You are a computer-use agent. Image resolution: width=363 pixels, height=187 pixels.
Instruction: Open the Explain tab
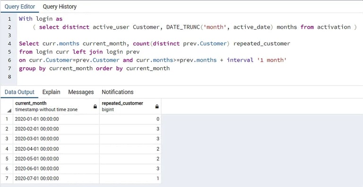tap(51, 92)
